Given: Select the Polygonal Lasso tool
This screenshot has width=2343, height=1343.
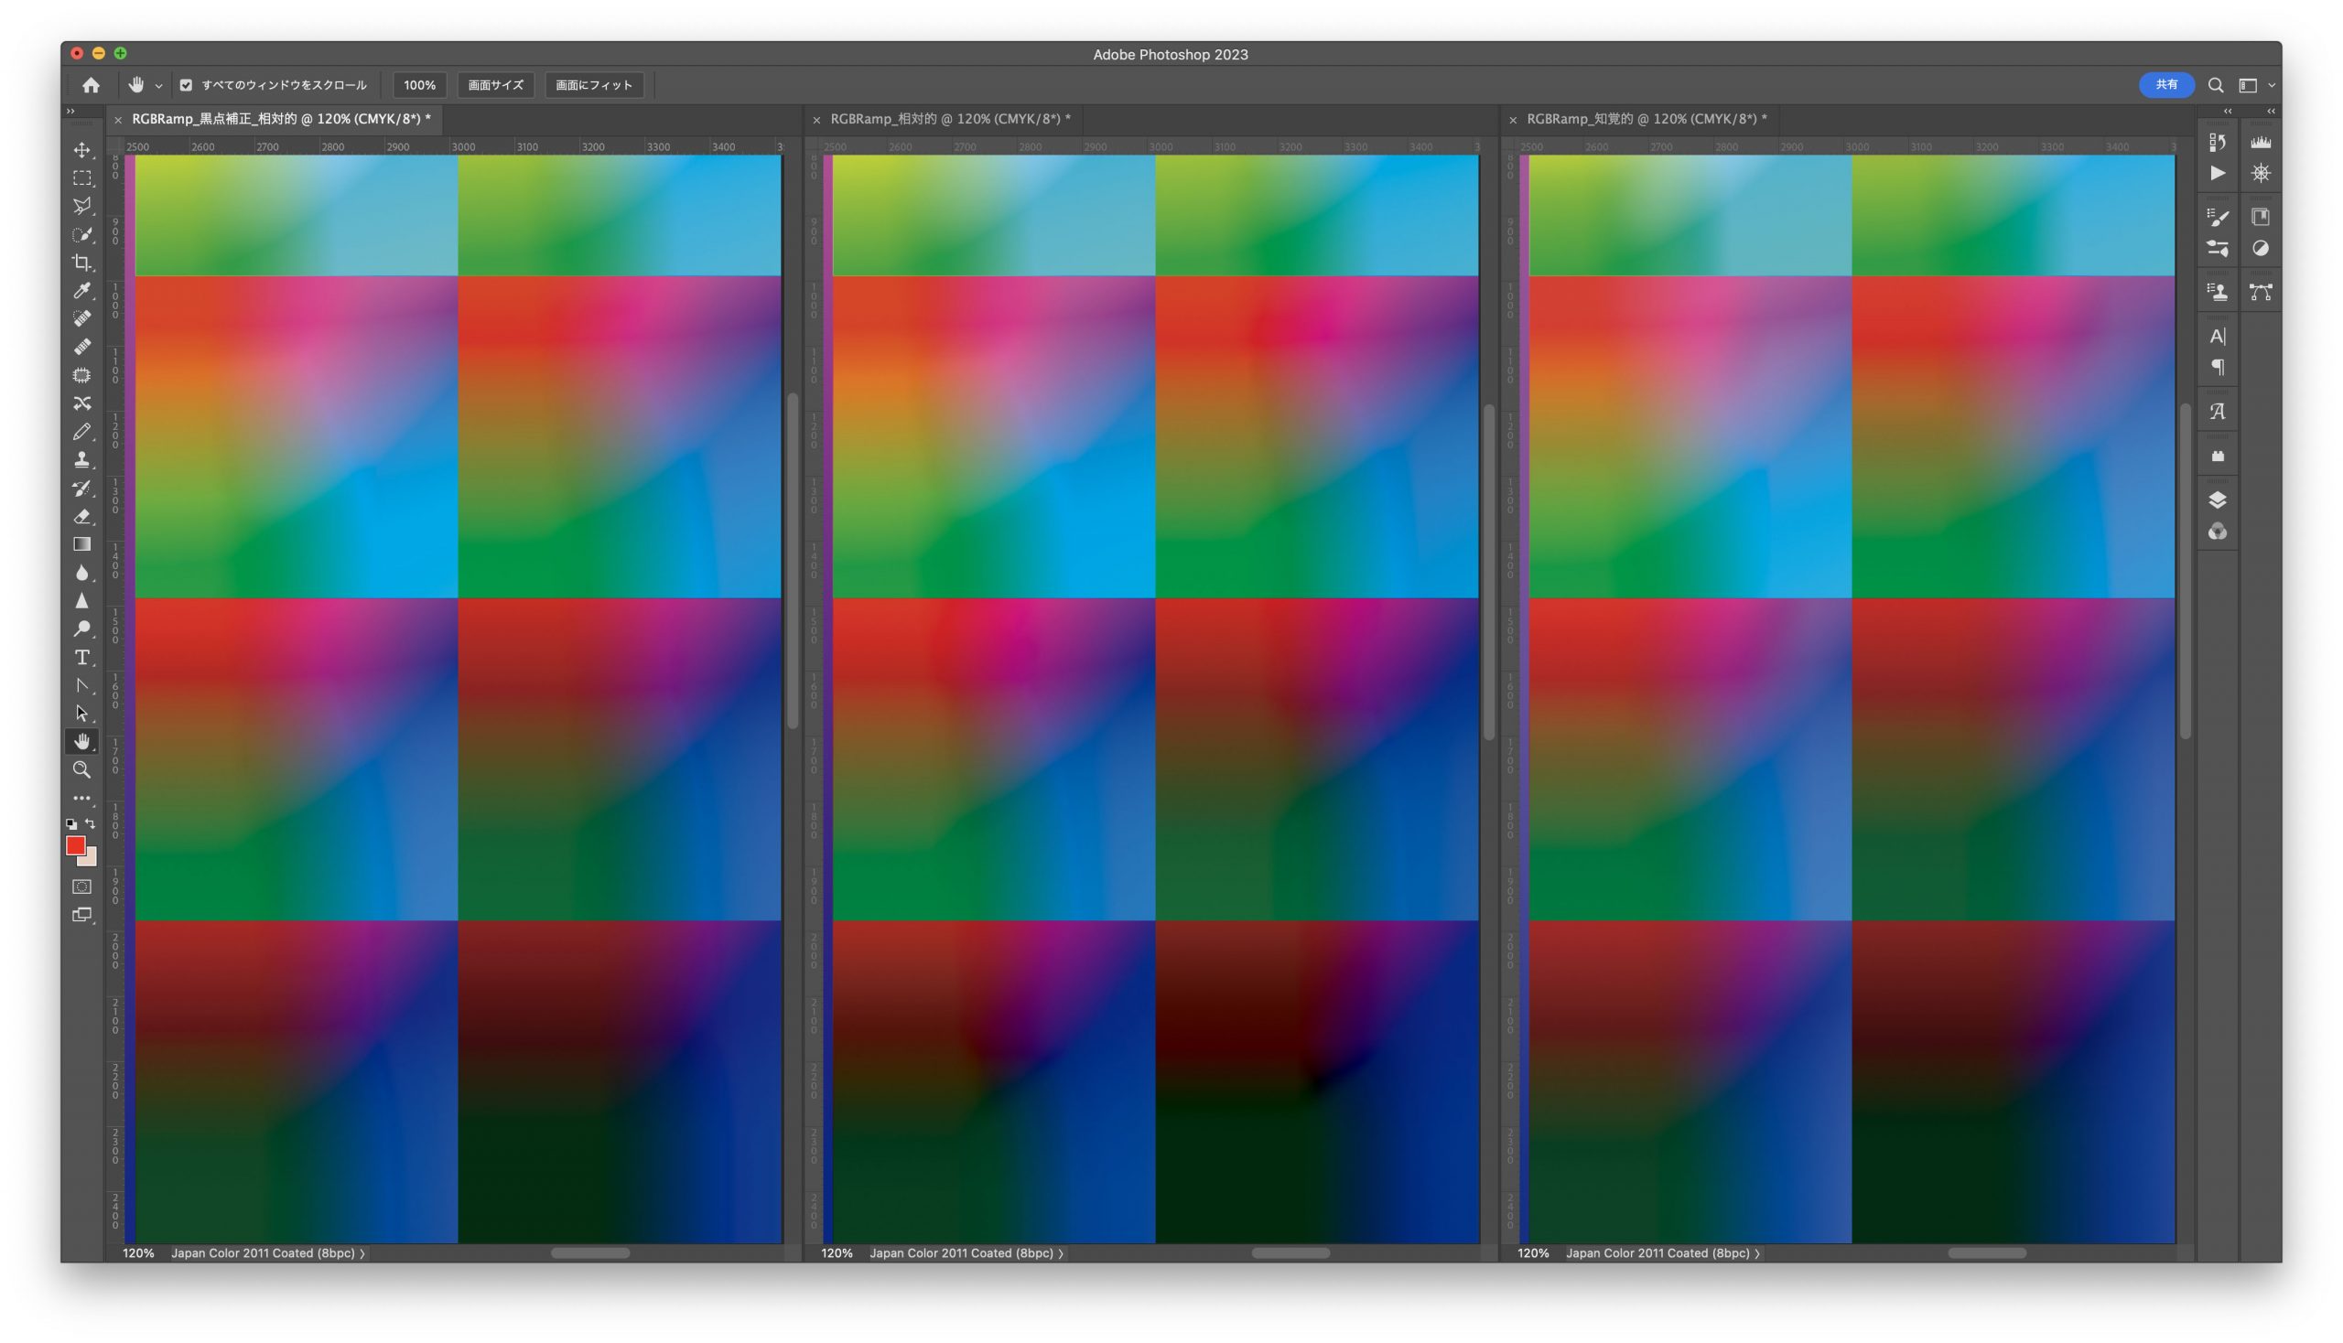Looking at the screenshot, I should coord(82,206).
